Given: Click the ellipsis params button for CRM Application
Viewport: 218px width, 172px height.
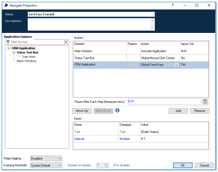Looking at the screenshot, I should [x=130, y=65].
